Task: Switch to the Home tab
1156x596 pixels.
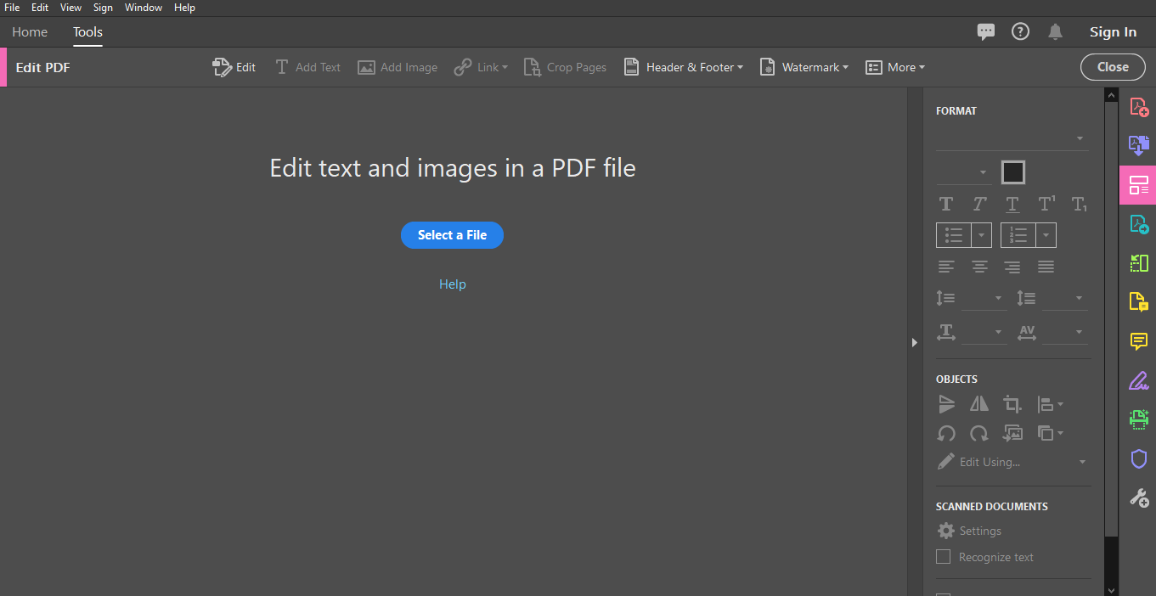Action: pyautogui.click(x=30, y=32)
